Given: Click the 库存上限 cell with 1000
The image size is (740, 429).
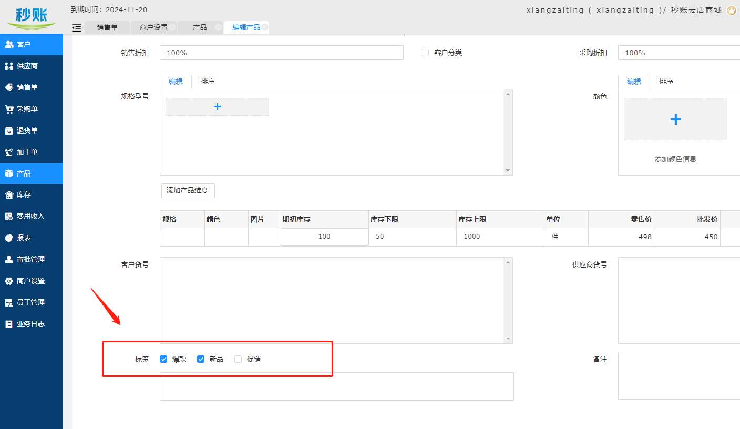Looking at the screenshot, I should [500, 237].
